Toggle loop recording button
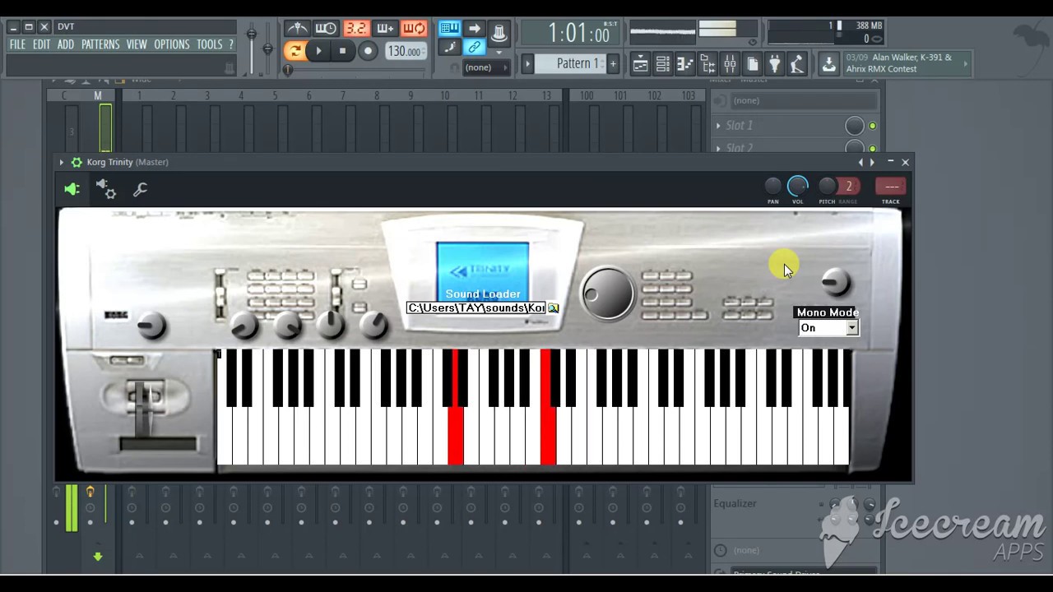Viewport: 1053px width, 592px height. pos(414,29)
